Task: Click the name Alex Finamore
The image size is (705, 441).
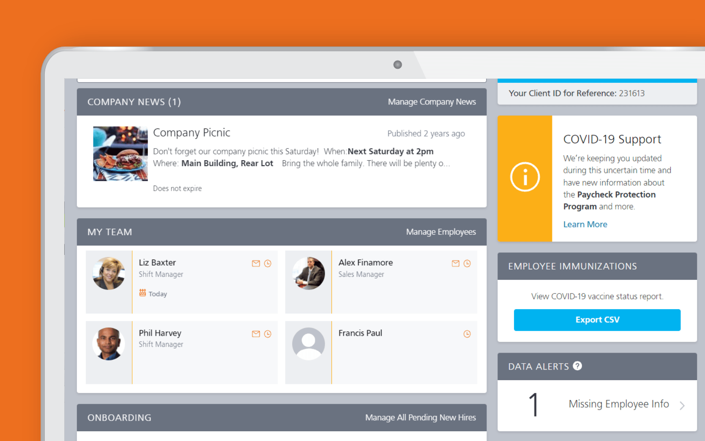Action: tap(366, 263)
